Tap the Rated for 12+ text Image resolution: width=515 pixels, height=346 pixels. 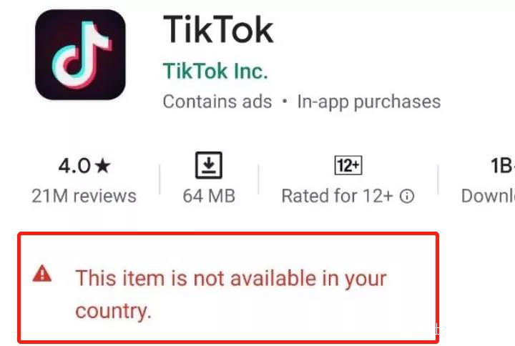click(x=338, y=196)
